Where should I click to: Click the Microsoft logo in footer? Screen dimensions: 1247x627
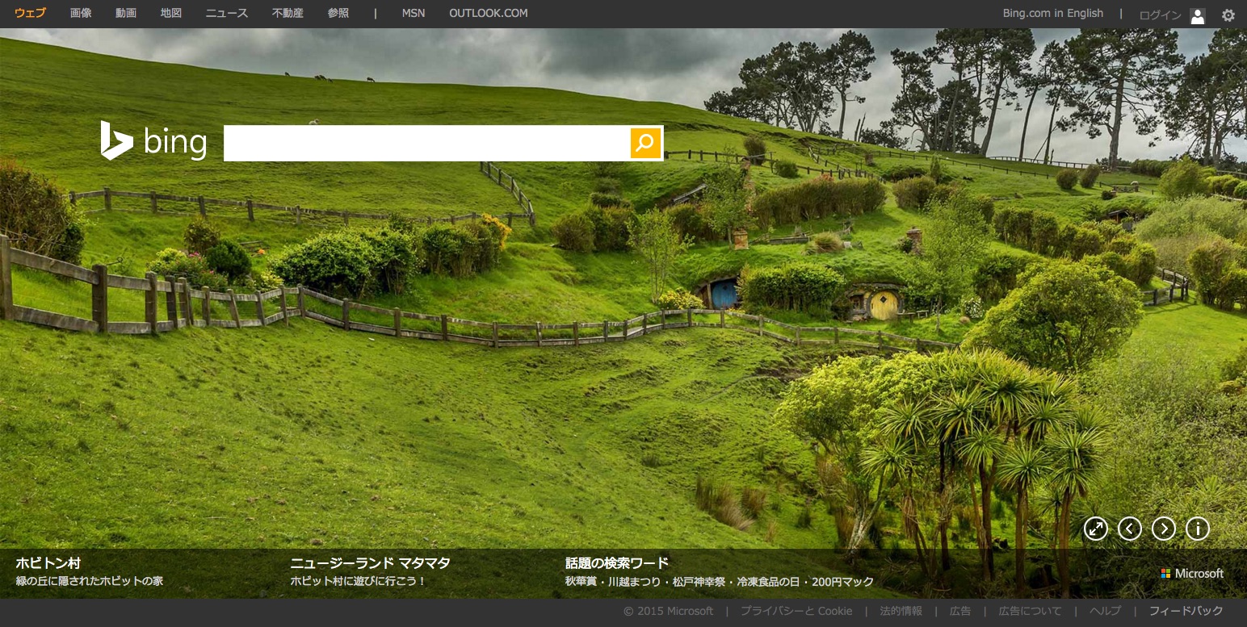pyautogui.click(x=1192, y=574)
